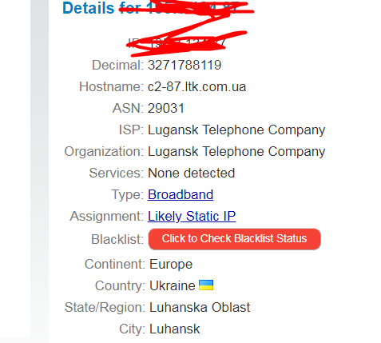The image size is (381, 343).
Task: Click the Ukraine flag icon
Action: tap(206, 285)
